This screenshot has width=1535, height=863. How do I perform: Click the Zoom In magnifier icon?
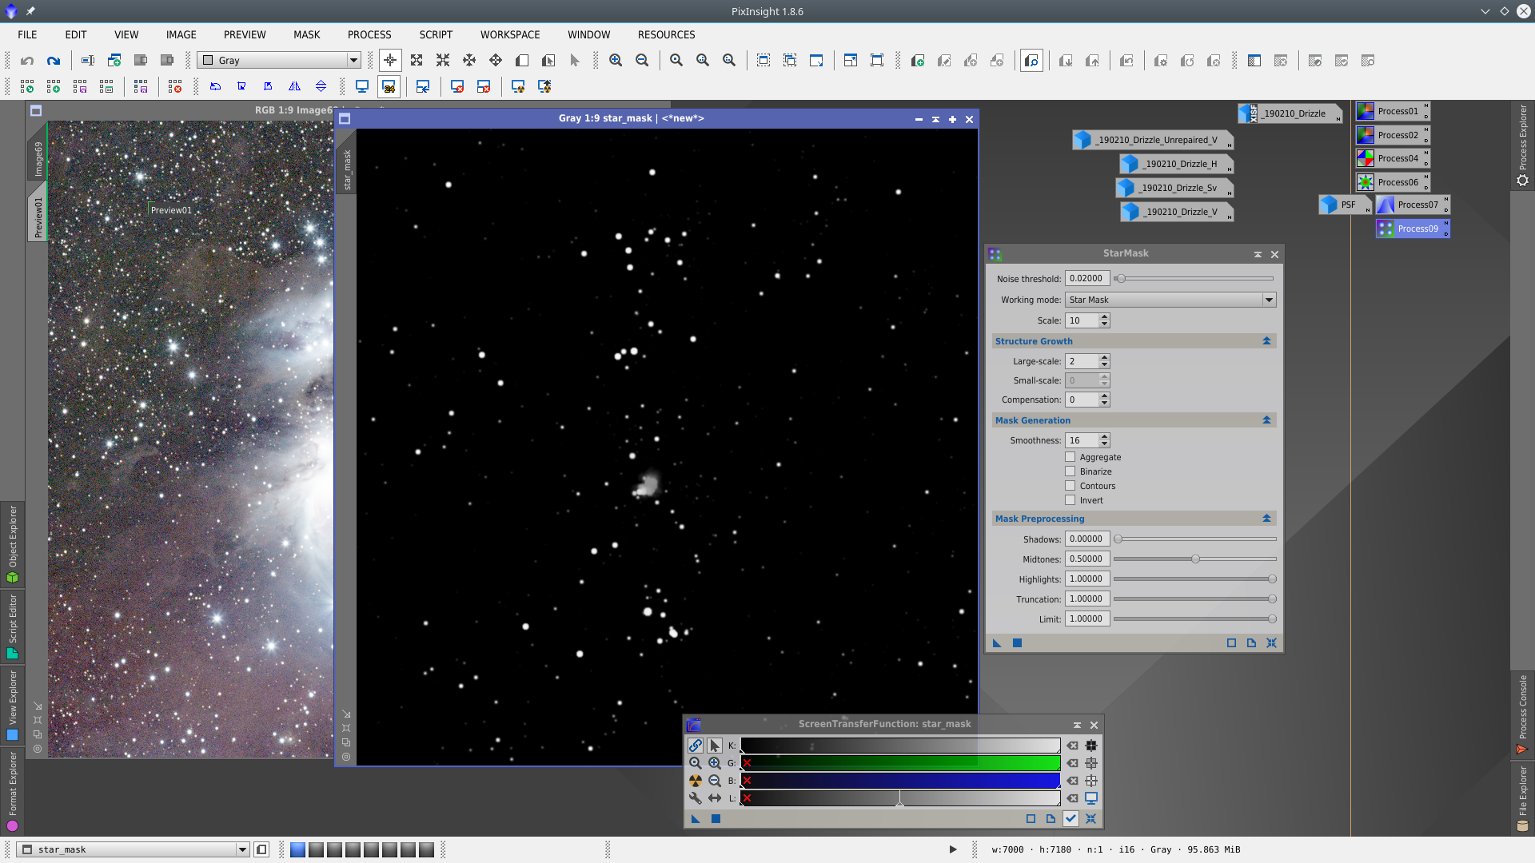615,61
